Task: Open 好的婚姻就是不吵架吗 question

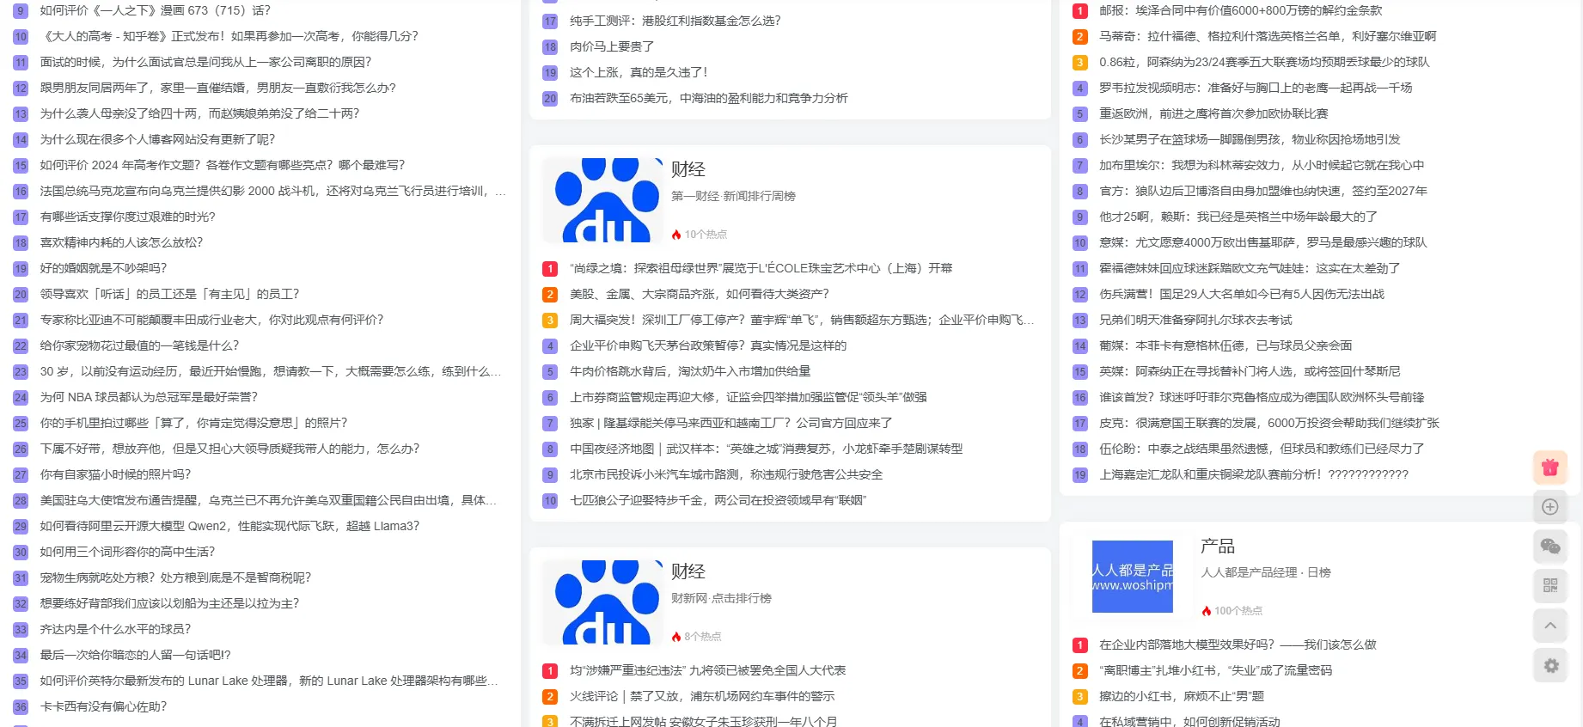Action: pos(103,268)
